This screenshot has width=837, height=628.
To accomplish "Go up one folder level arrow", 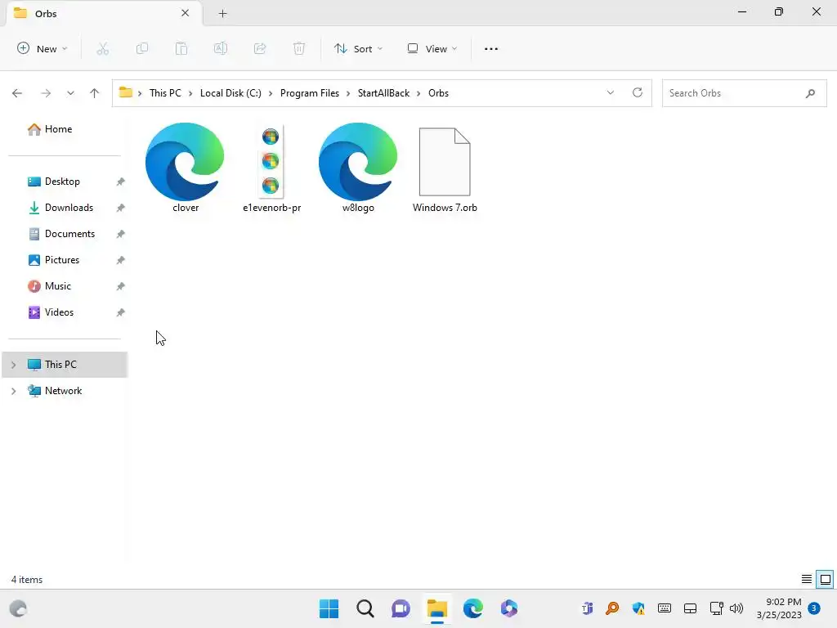I will [x=95, y=93].
